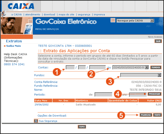The height and width of the screenshot is (134, 164).
Task: Click the TOPO button at page bottom
Action: click(x=82, y=127)
